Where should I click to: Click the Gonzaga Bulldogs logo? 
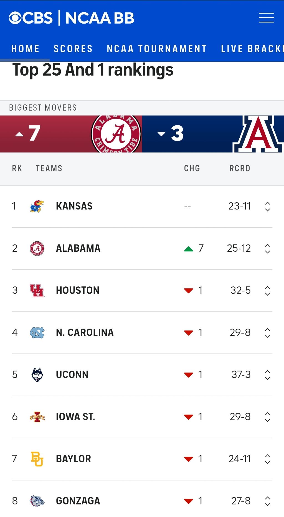click(x=37, y=501)
